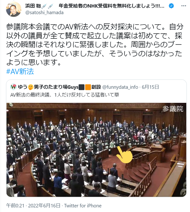This screenshot has height=212, width=190.
Task: Click the blue verified badge icon
Action: point(171,6)
